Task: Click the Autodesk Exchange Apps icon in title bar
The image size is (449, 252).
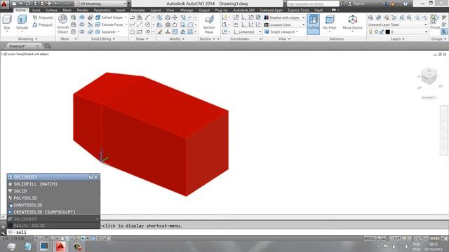Action: [x=385, y=3]
